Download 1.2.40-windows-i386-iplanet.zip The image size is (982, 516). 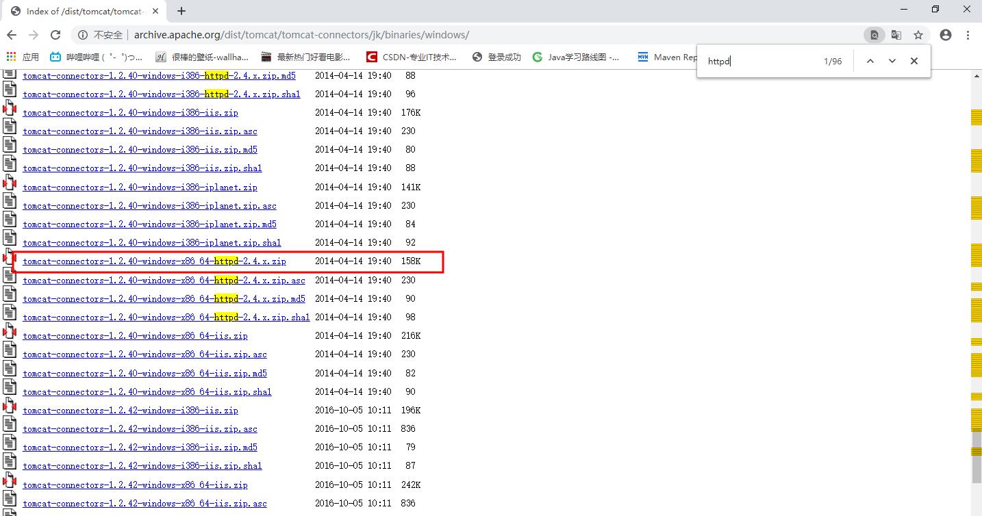point(140,187)
